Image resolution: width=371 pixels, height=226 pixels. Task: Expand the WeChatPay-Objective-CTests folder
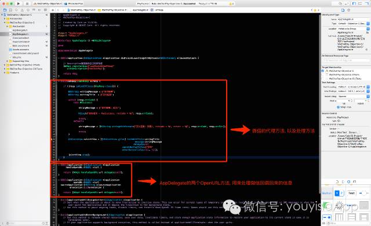(x=5, y=65)
